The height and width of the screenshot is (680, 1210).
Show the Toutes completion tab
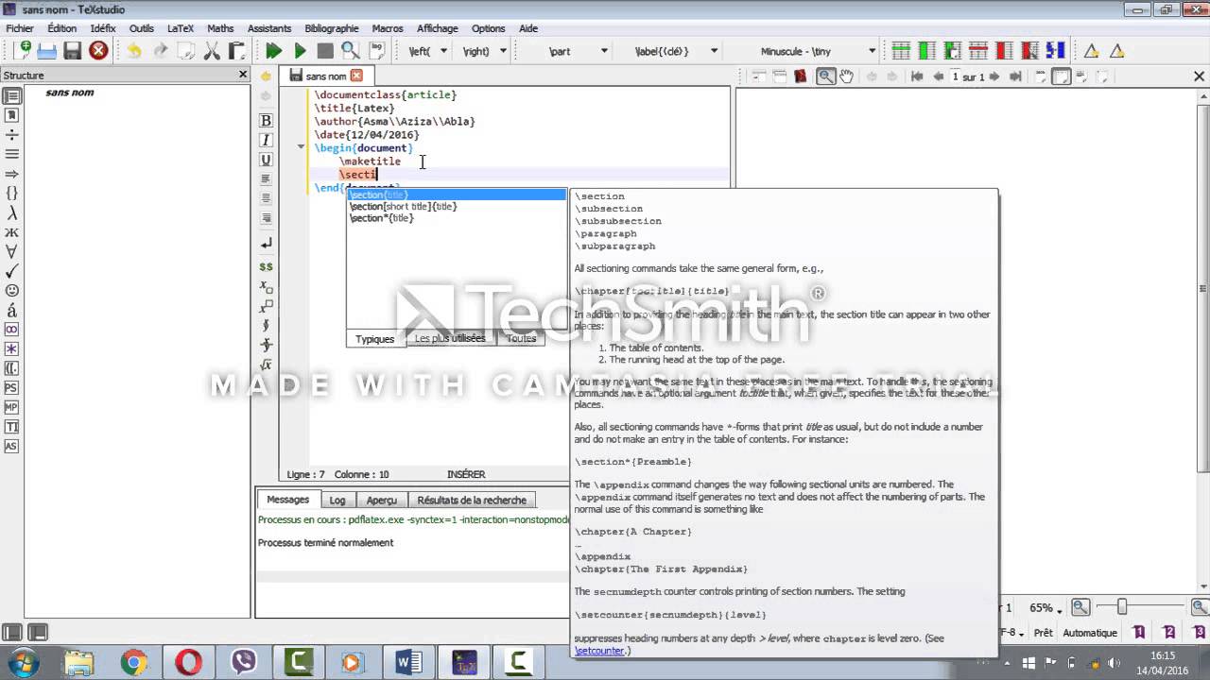pos(521,338)
